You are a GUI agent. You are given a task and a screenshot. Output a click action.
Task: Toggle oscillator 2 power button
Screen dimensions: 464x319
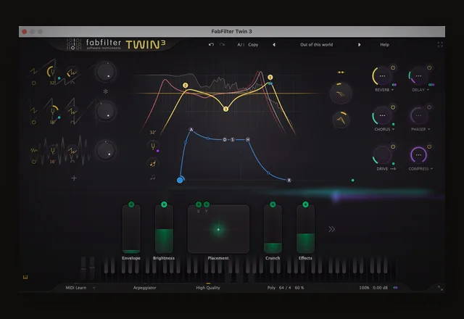34,122
